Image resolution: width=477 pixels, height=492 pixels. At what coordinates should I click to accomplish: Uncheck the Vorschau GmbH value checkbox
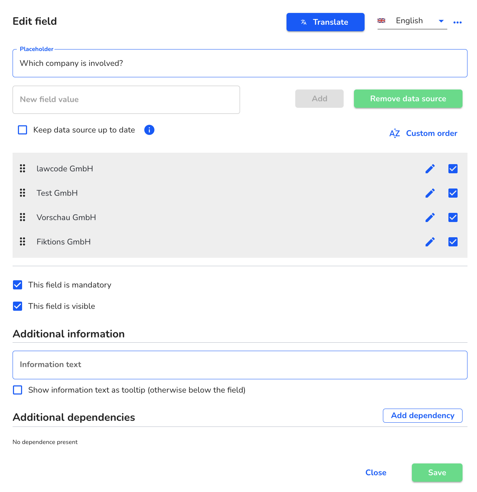(x=453, y=217)
